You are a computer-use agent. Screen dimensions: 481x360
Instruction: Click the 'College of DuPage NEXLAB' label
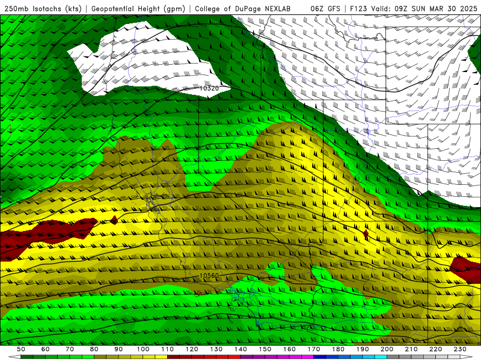tap(243, 9)
